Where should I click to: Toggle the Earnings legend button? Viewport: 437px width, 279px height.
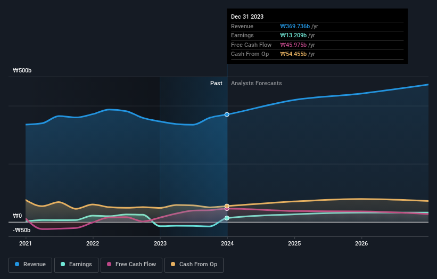click(x=76, y=265)
